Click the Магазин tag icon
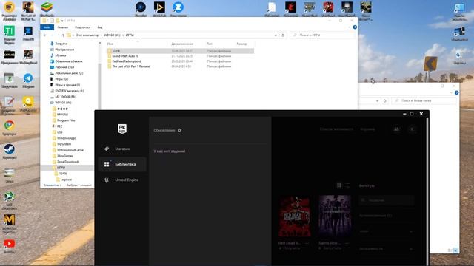 click(107, 149)
